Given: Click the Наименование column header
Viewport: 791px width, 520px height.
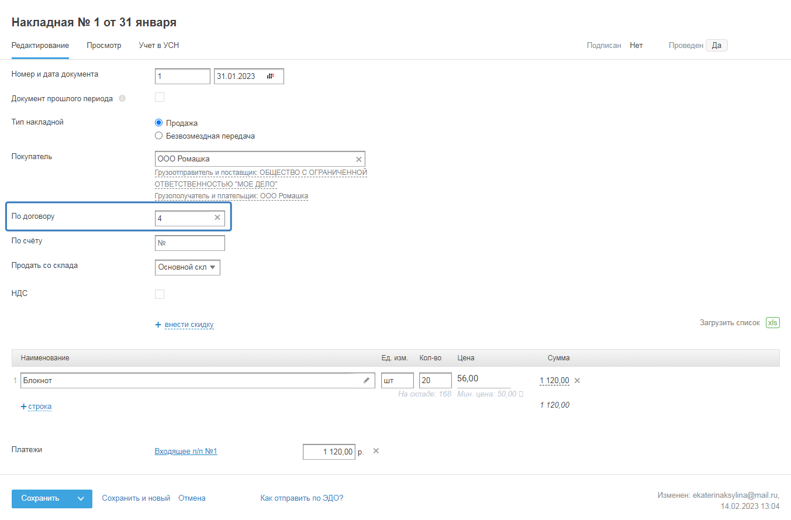Looking at the screenshot, I should [x=45, y=358].
